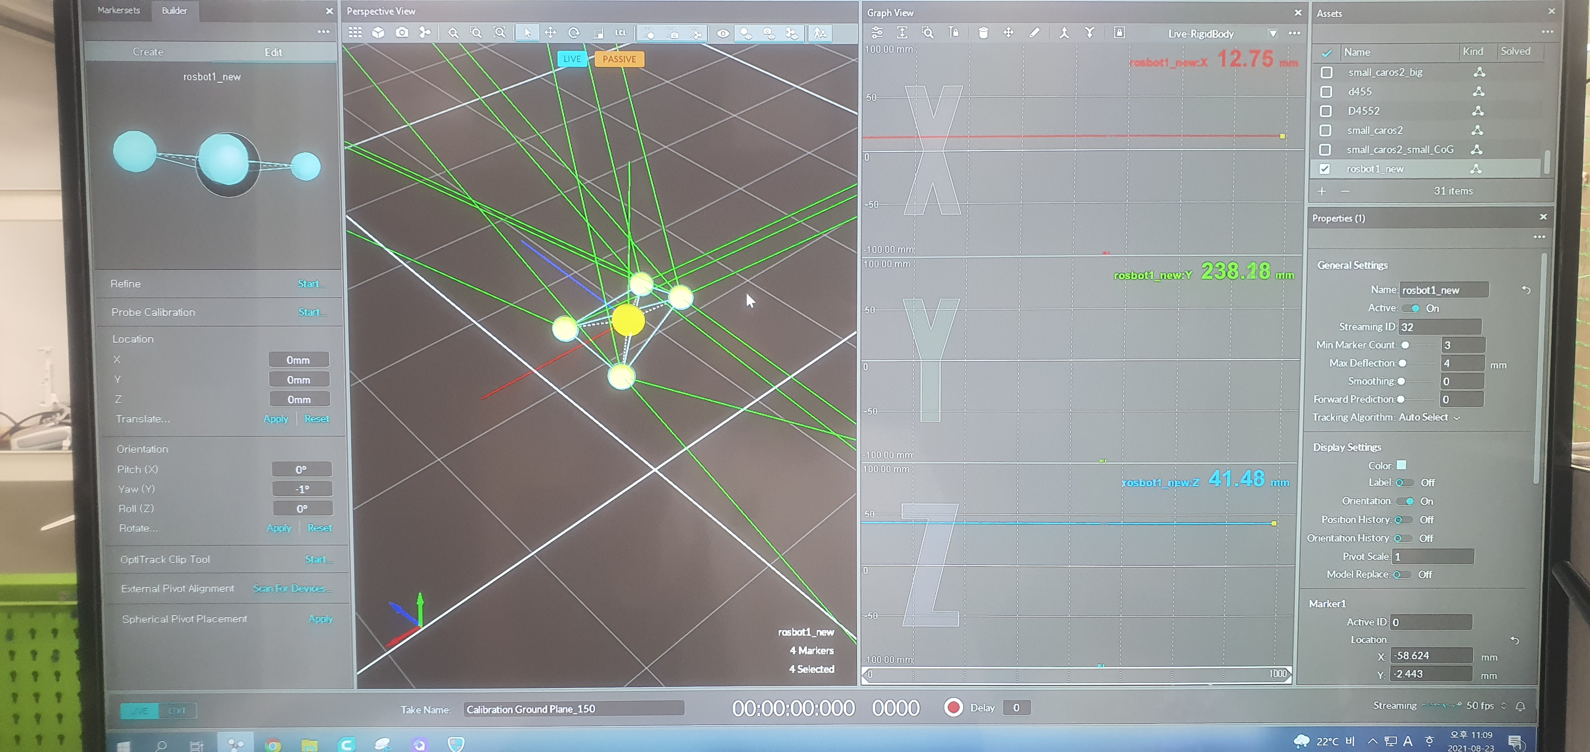Toggle the LCL local coordinate button

click(x=620, y=34)
